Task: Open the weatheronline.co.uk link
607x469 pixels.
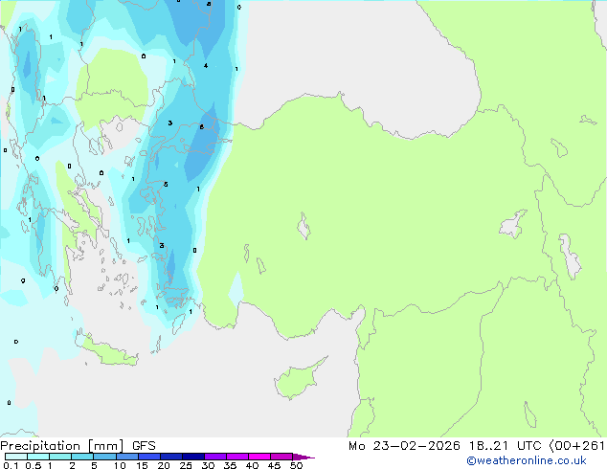Action: (x=527, y=460)
